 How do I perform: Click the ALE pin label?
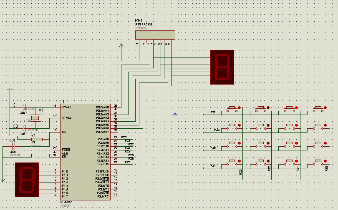tap(65, 153)
